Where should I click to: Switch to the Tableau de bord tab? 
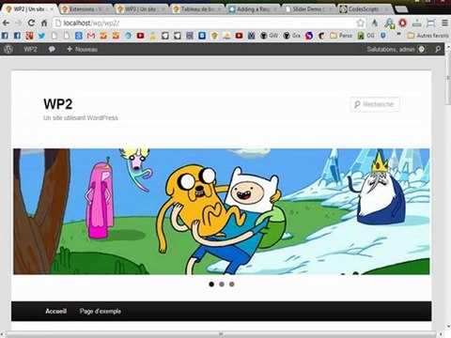(x=196, y=9)
